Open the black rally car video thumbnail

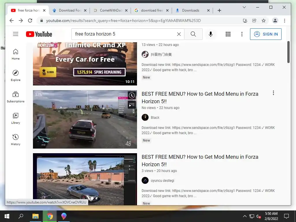(x=85, y=119)
